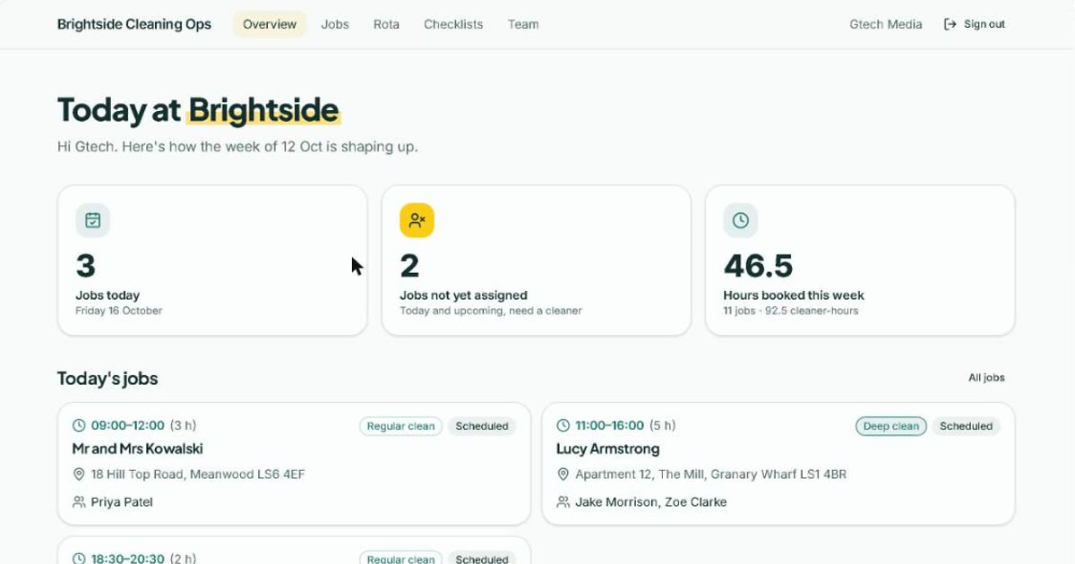Screen dimensions: 1075x564
Task: Switch to the Rota tab
Action: click(386, 24)
